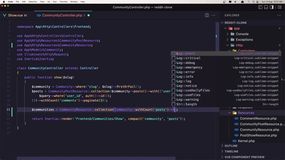Choose Str::length suggestion
This screenshot has width=285, height=160.
tap(226, 104)
